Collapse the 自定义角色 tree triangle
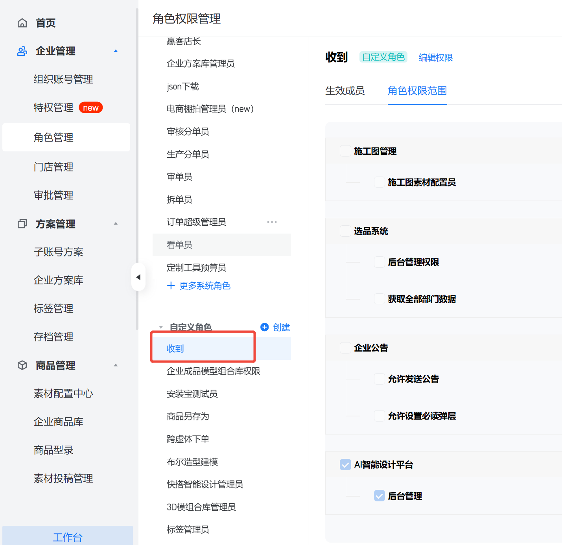 pos(161,327)
